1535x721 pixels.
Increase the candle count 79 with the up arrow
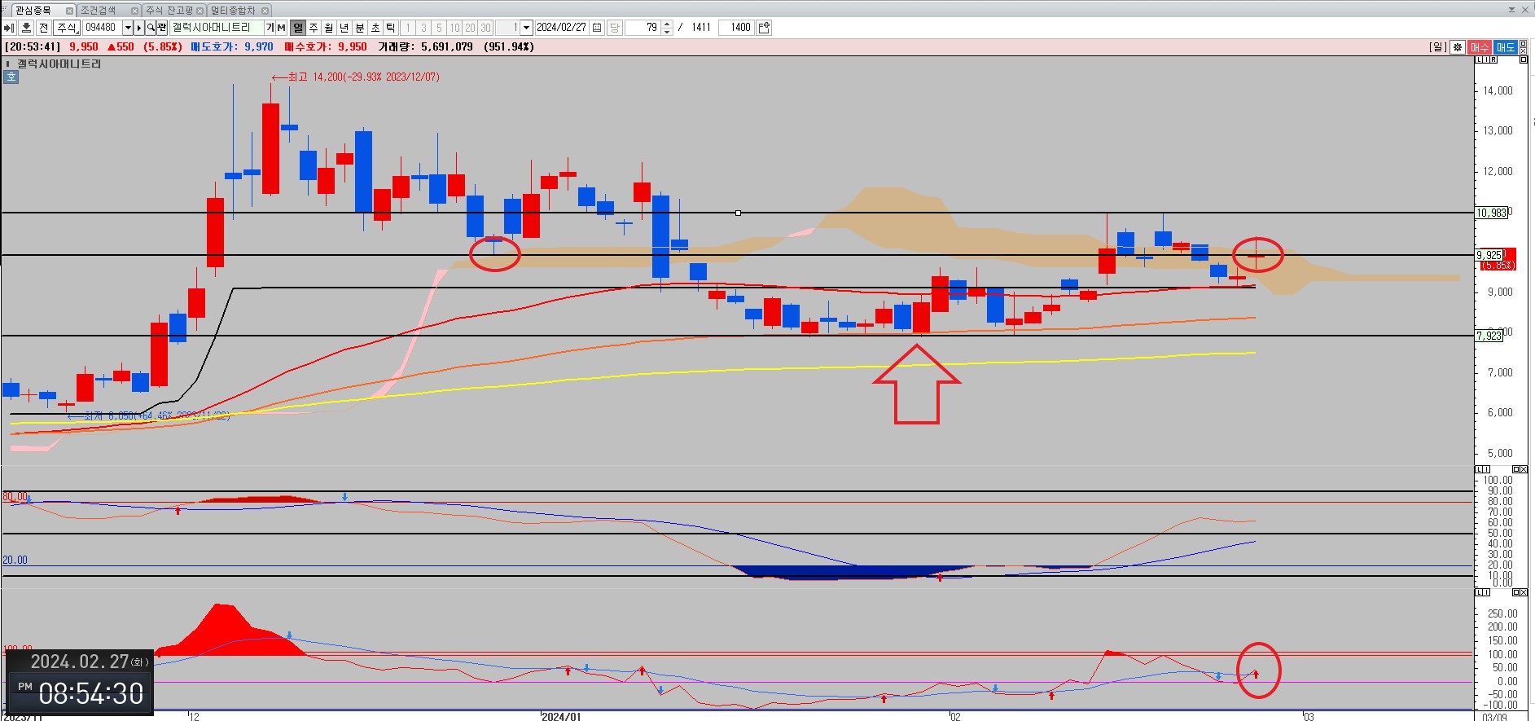[x=667, y=24]
